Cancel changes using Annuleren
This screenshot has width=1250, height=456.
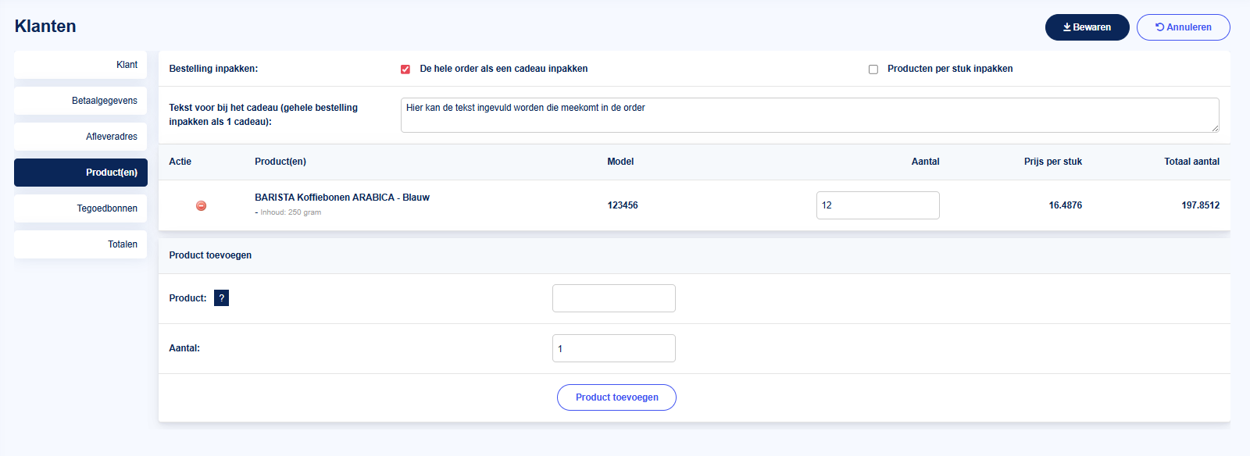point(1183,27)
